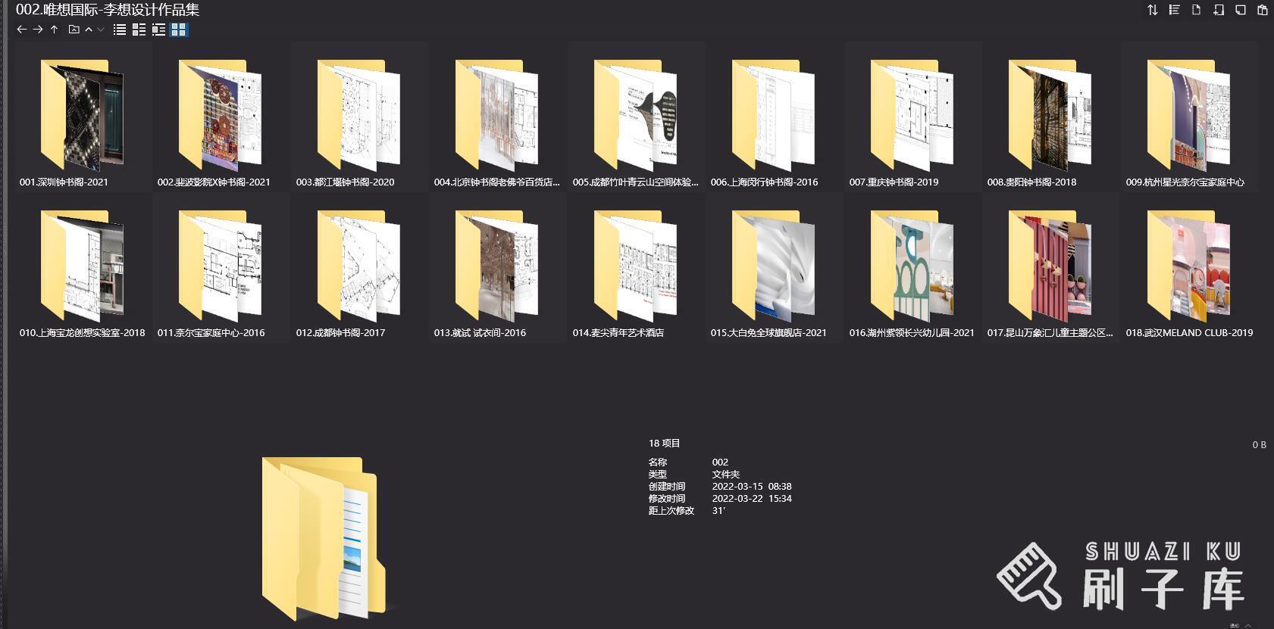Open the folder history icon
The height and width of the screenshot is (629, 1274).
(74, 30)
